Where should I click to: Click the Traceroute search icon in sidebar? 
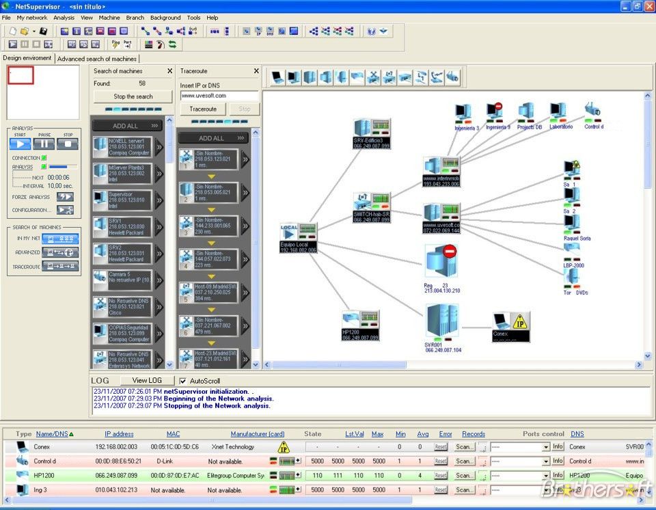pyautogui.click(x=60, y=266)
